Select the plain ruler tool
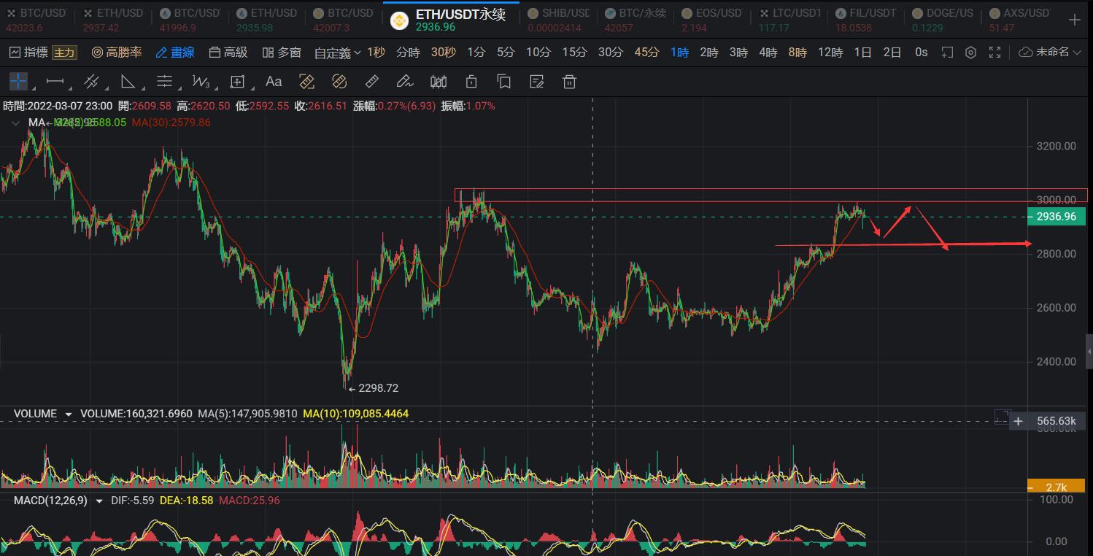Image resolution: width=1093 pixels, height=556 pixels. [371, 81]
